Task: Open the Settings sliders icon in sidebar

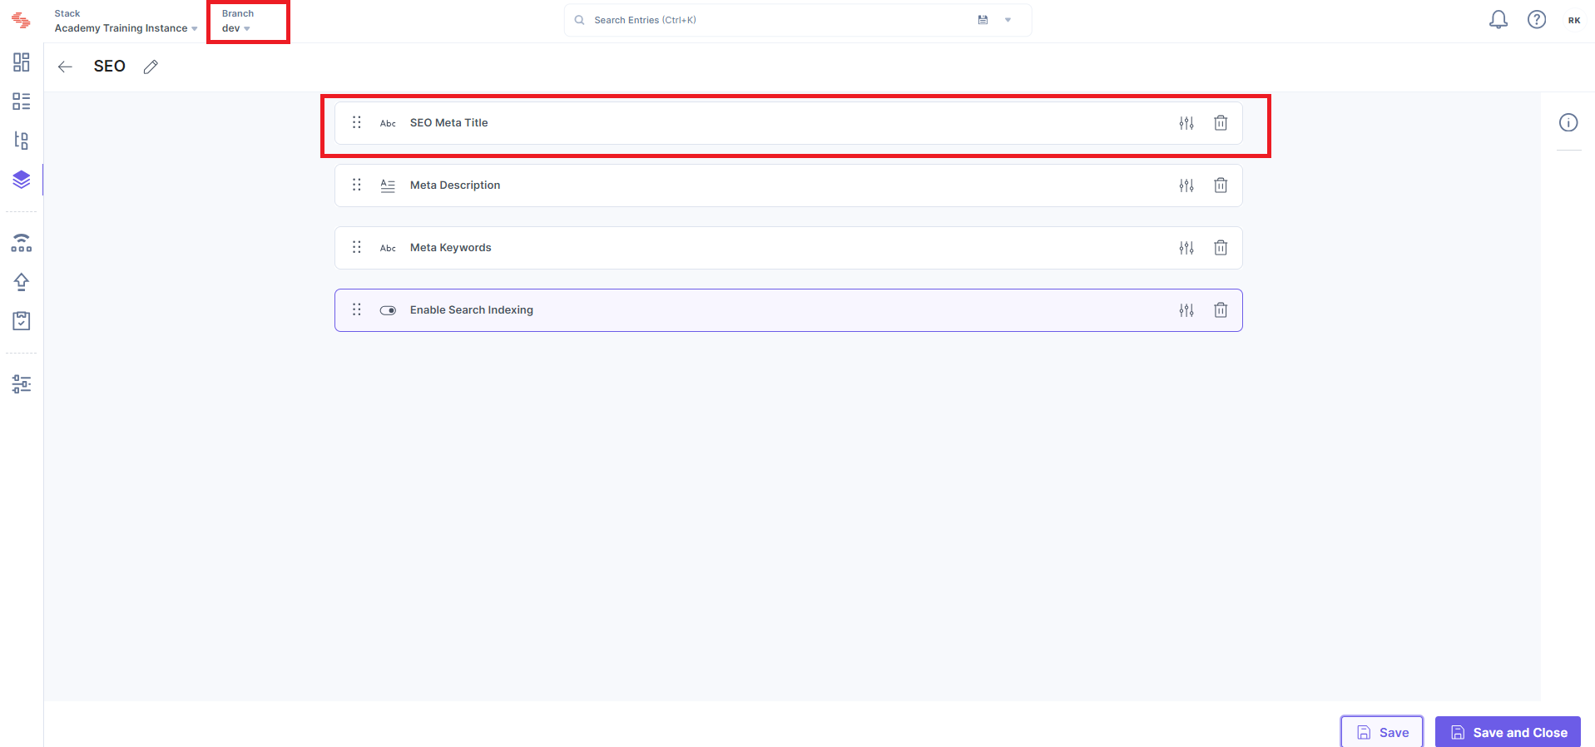Action: click(x=22, y=383)
